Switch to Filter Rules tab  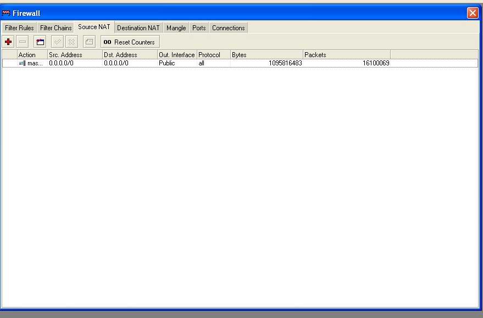pos(19,28)
